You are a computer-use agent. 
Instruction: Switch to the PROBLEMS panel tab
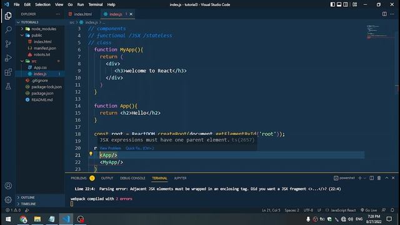79,178
